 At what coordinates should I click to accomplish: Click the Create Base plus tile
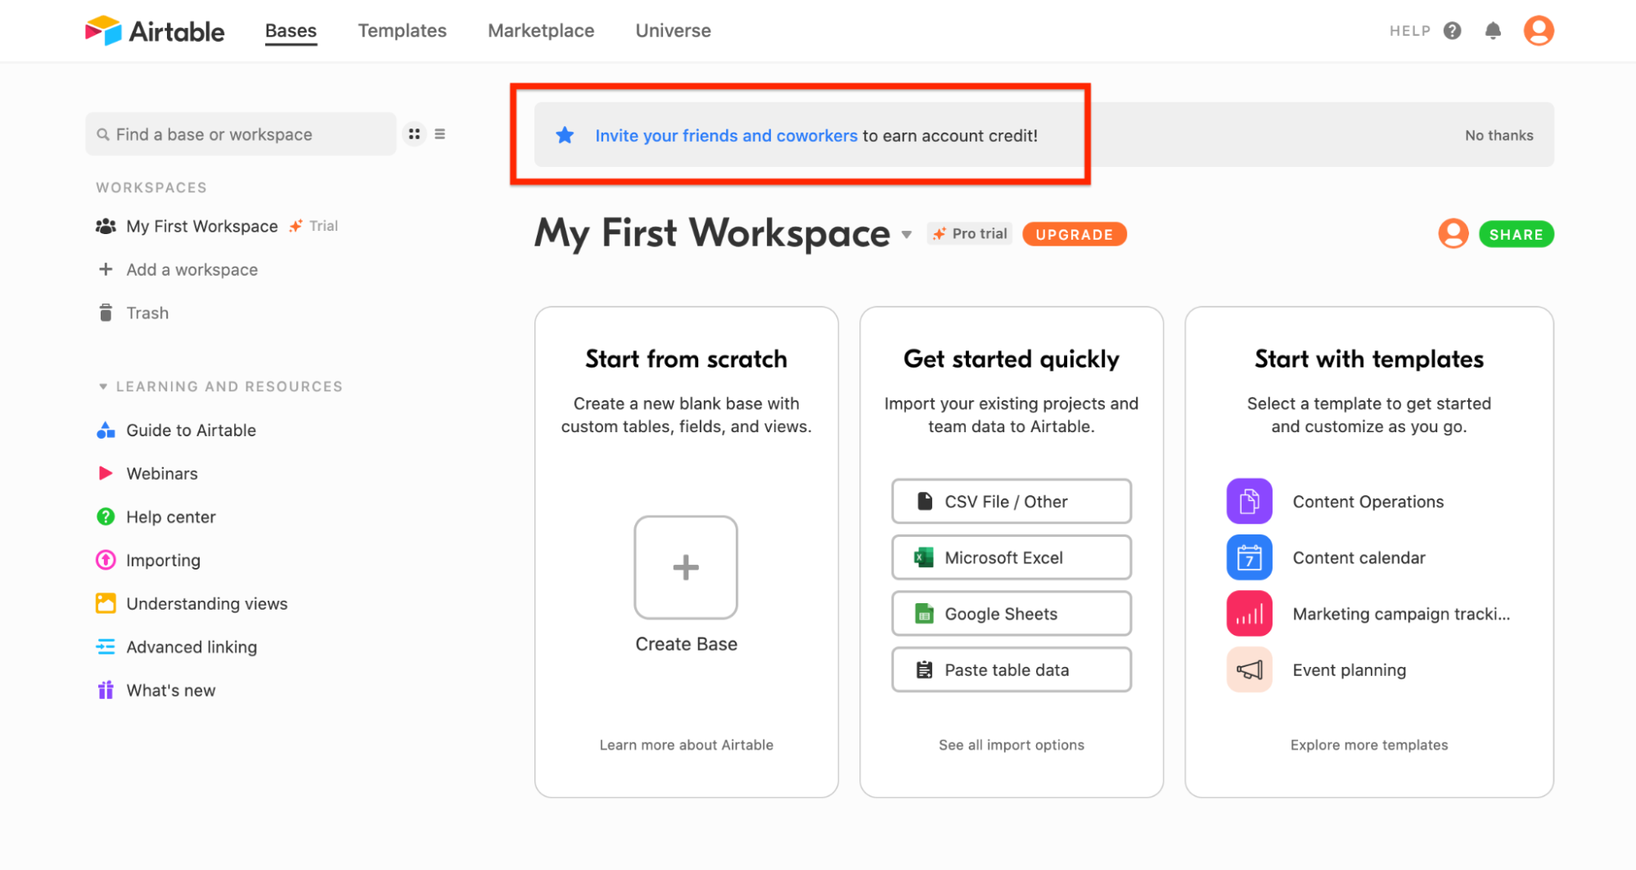(686, 567)
